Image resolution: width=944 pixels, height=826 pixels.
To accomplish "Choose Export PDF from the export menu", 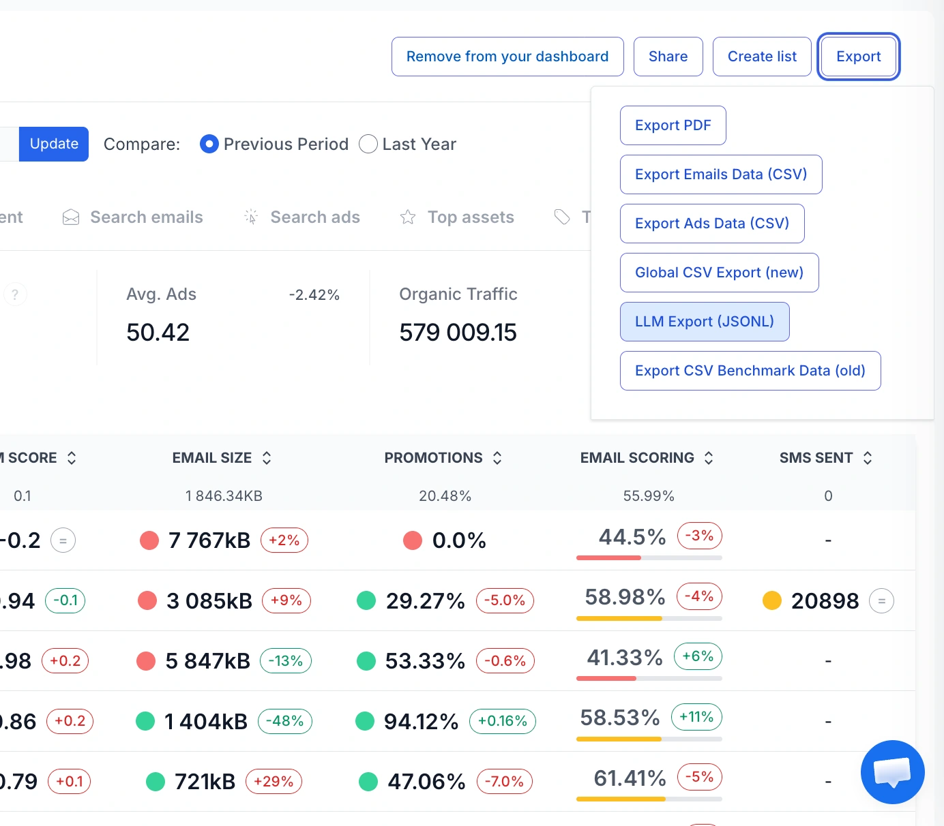I will (673, 125).
